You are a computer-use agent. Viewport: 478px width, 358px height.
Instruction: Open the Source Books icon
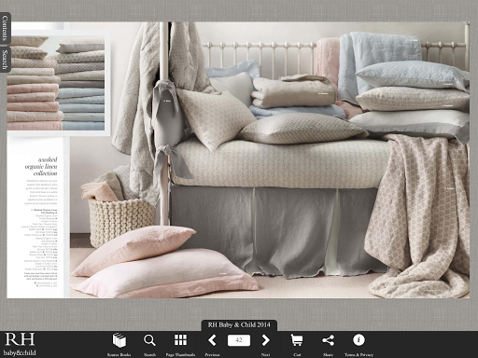tap(119, 340)
